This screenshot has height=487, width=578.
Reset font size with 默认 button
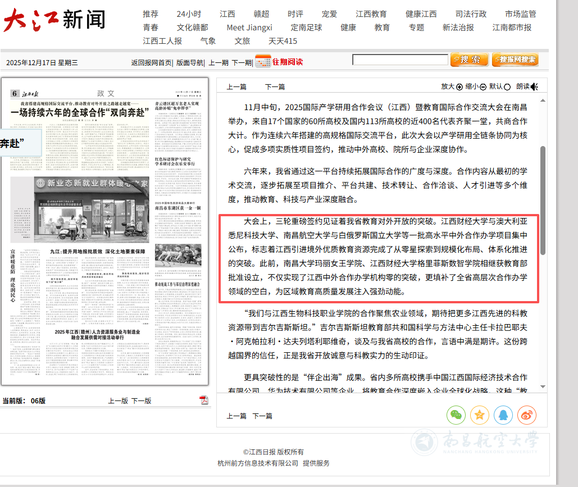coord(507,87)
